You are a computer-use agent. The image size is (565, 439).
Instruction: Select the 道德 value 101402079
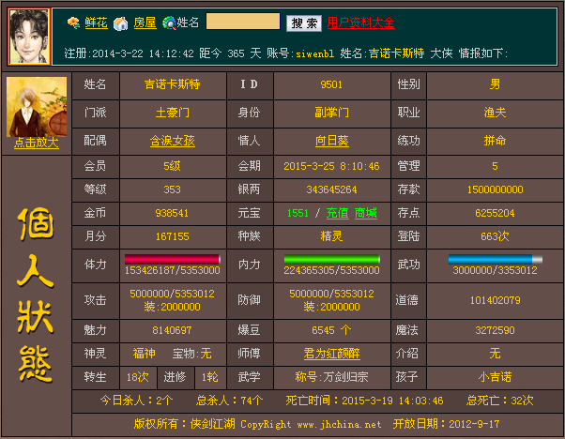pyautogui.click(x=496, y=300)
